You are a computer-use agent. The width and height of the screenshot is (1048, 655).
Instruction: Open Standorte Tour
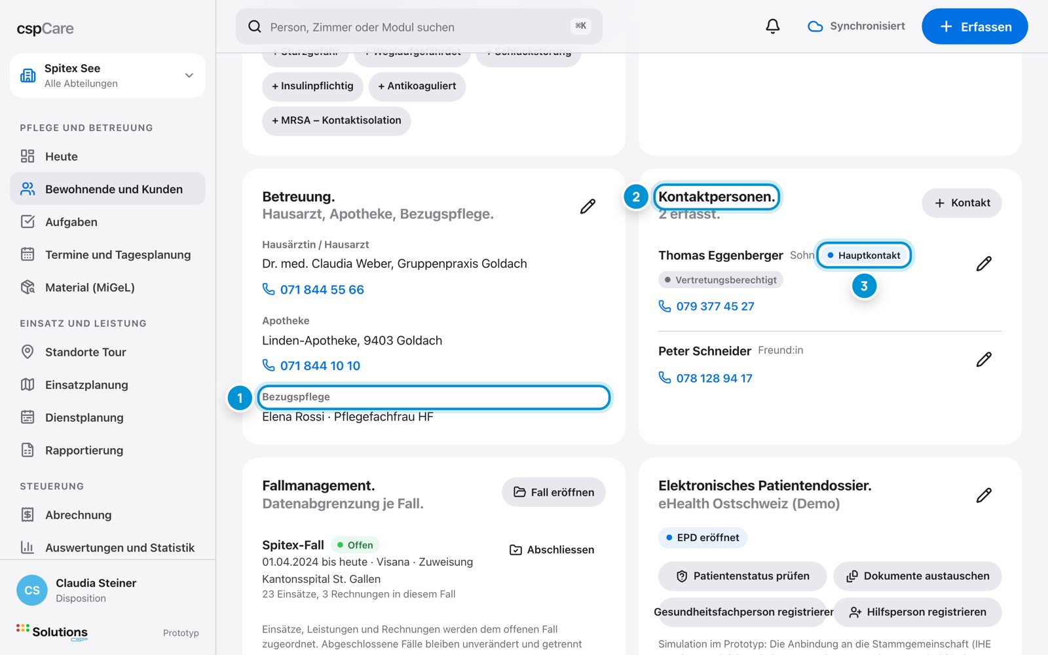tap(107, 352)
